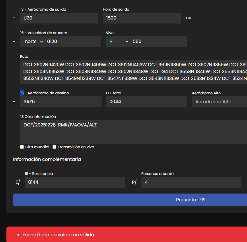Focus the empty Aeródromo Altn field

pos(219,102)
